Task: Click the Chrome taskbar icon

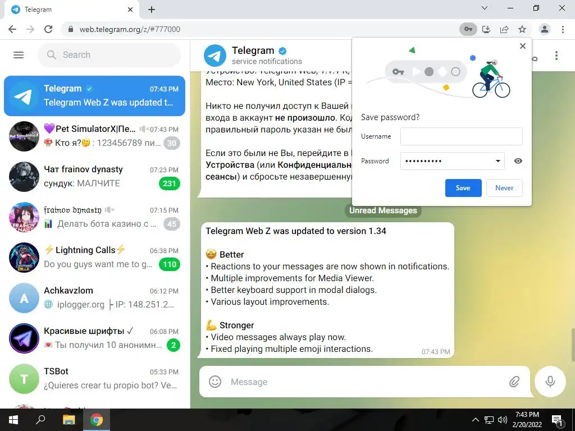Action: tap(97, 420)
